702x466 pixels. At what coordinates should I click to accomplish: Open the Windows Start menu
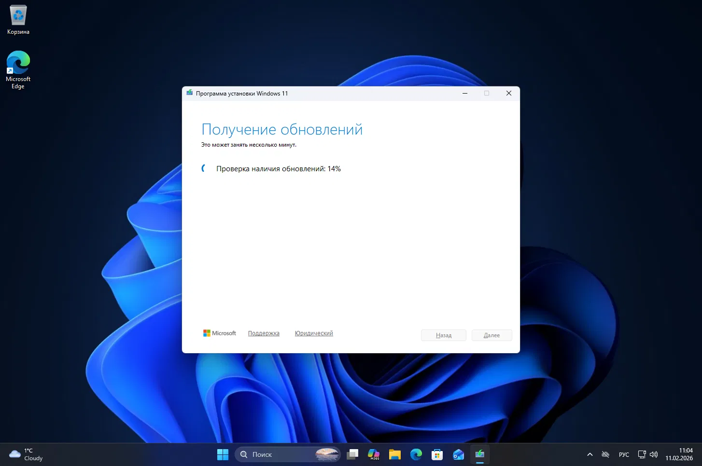(x=223, y=454)
